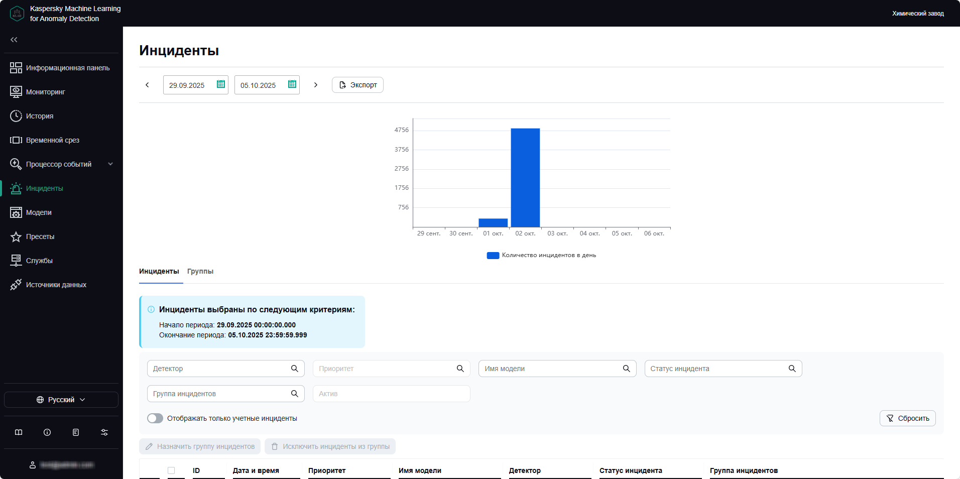Image resolution: width=960 pixels, height=479 pixels.
Task: Open Службы section icon
Action: pos(16,261)
